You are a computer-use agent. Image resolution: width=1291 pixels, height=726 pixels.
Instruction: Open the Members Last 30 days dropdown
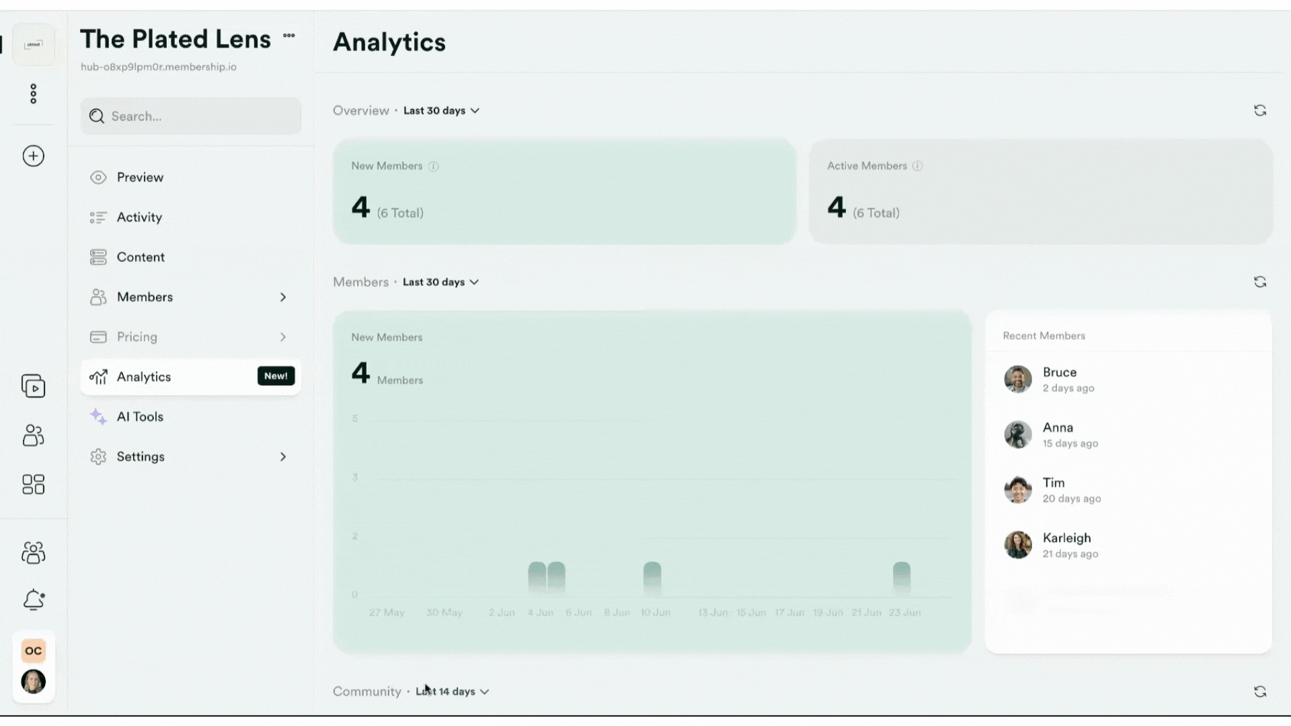440,282
